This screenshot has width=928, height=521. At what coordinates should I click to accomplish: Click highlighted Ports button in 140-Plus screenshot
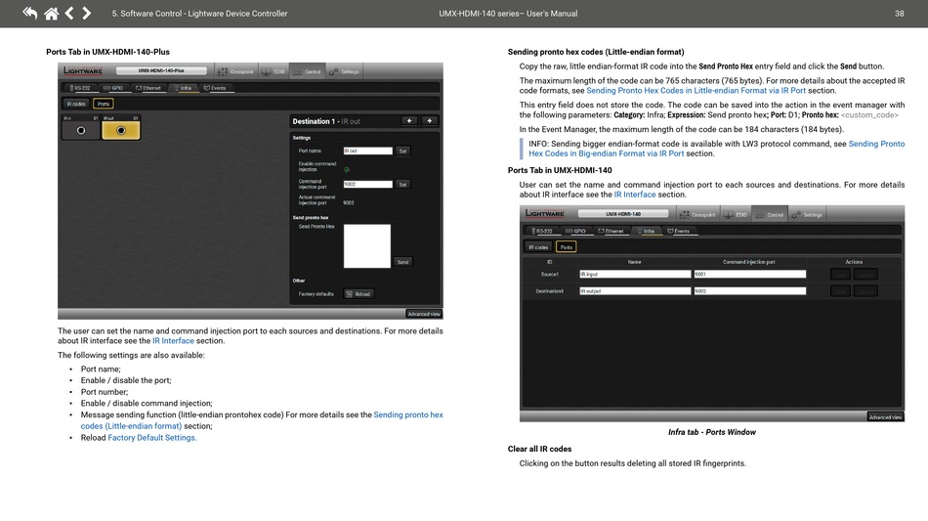(x=104, y=104)
